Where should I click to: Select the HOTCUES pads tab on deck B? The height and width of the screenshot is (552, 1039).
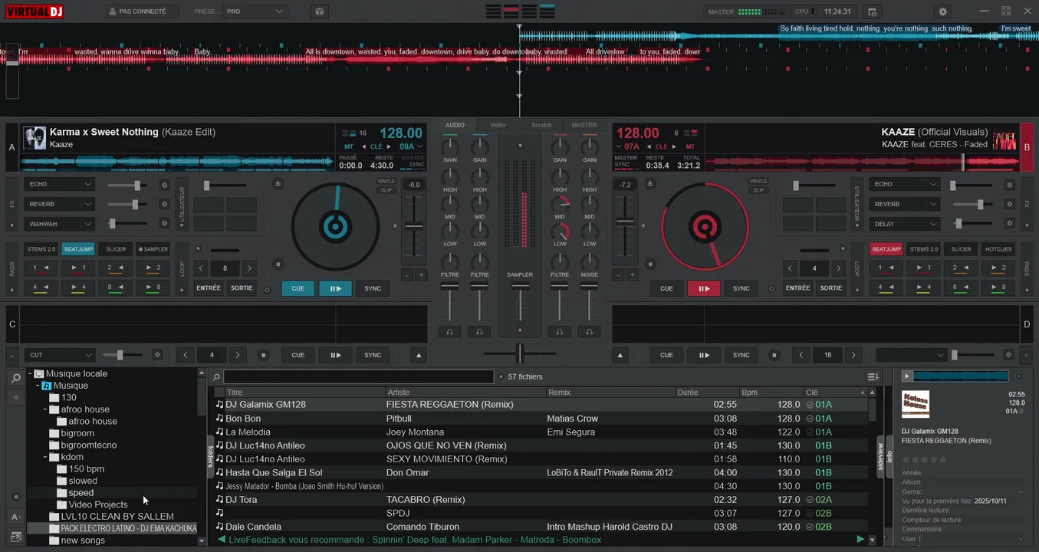point(998,249)
